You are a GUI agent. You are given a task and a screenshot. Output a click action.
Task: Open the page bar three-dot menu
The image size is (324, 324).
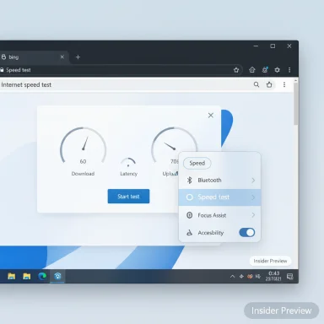[284, 84]
